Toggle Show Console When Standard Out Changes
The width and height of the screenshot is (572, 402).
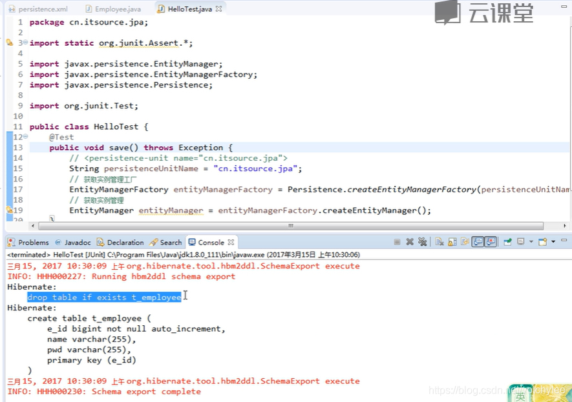pos(478,242)
